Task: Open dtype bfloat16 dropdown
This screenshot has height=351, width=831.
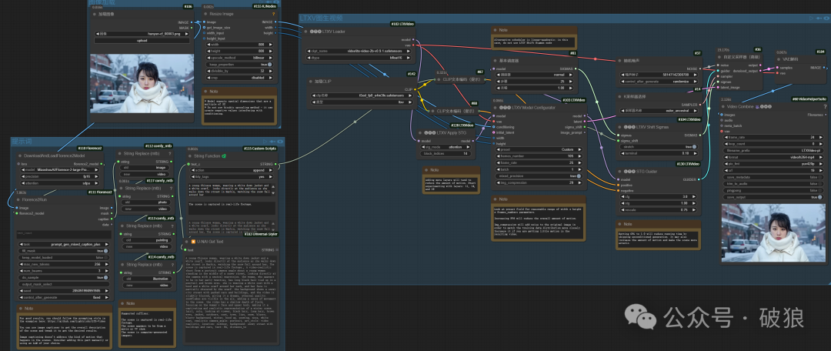Action: (359, 58)
